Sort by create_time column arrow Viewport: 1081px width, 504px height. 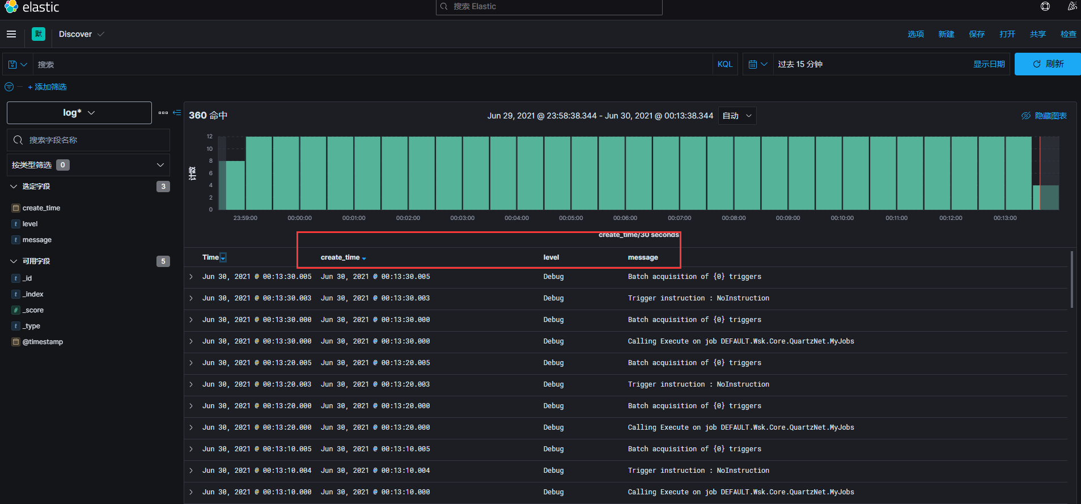364,258
